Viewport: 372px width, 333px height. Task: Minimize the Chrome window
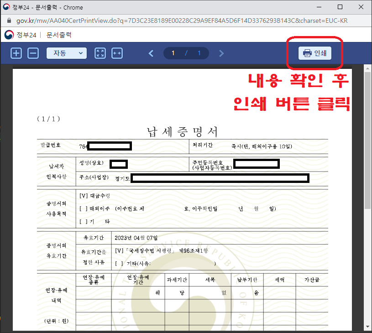pos(319,7)
